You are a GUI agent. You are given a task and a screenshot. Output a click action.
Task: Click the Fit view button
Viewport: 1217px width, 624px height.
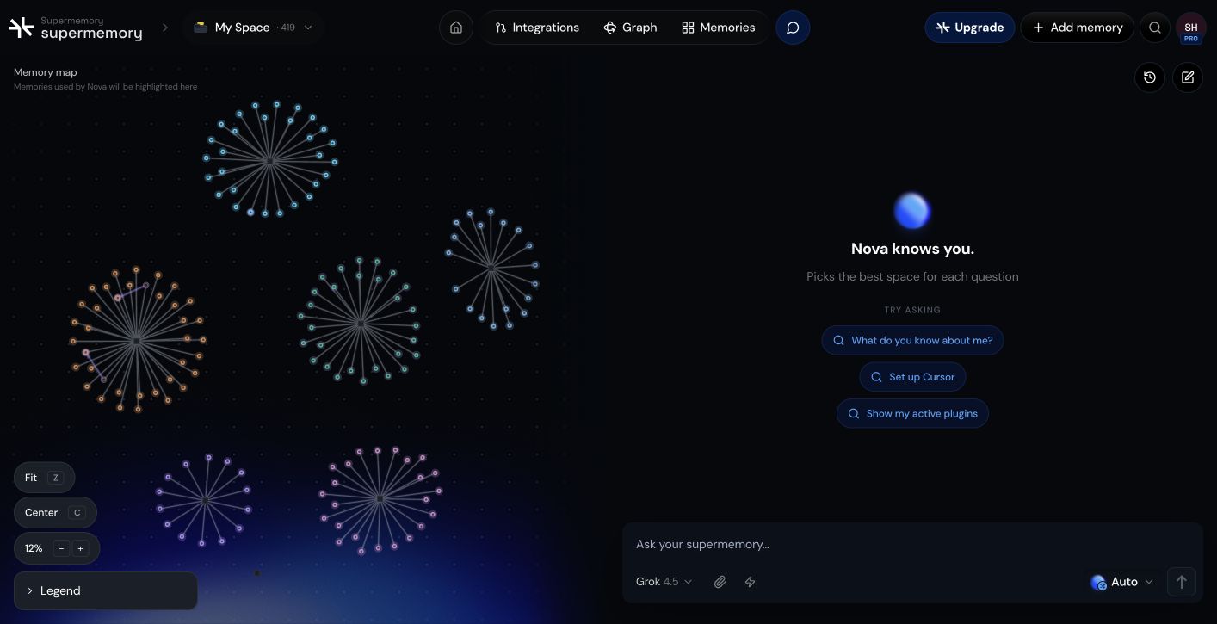coord(44,478)
